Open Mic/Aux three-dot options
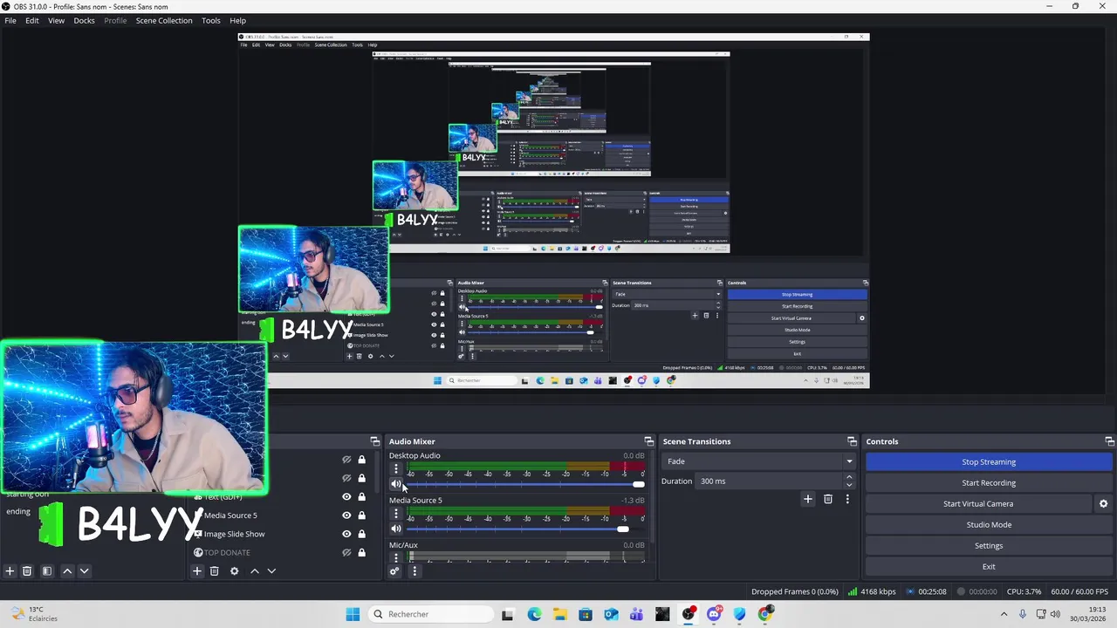Screen dimensions: 1117x628 tap(395, 557)
